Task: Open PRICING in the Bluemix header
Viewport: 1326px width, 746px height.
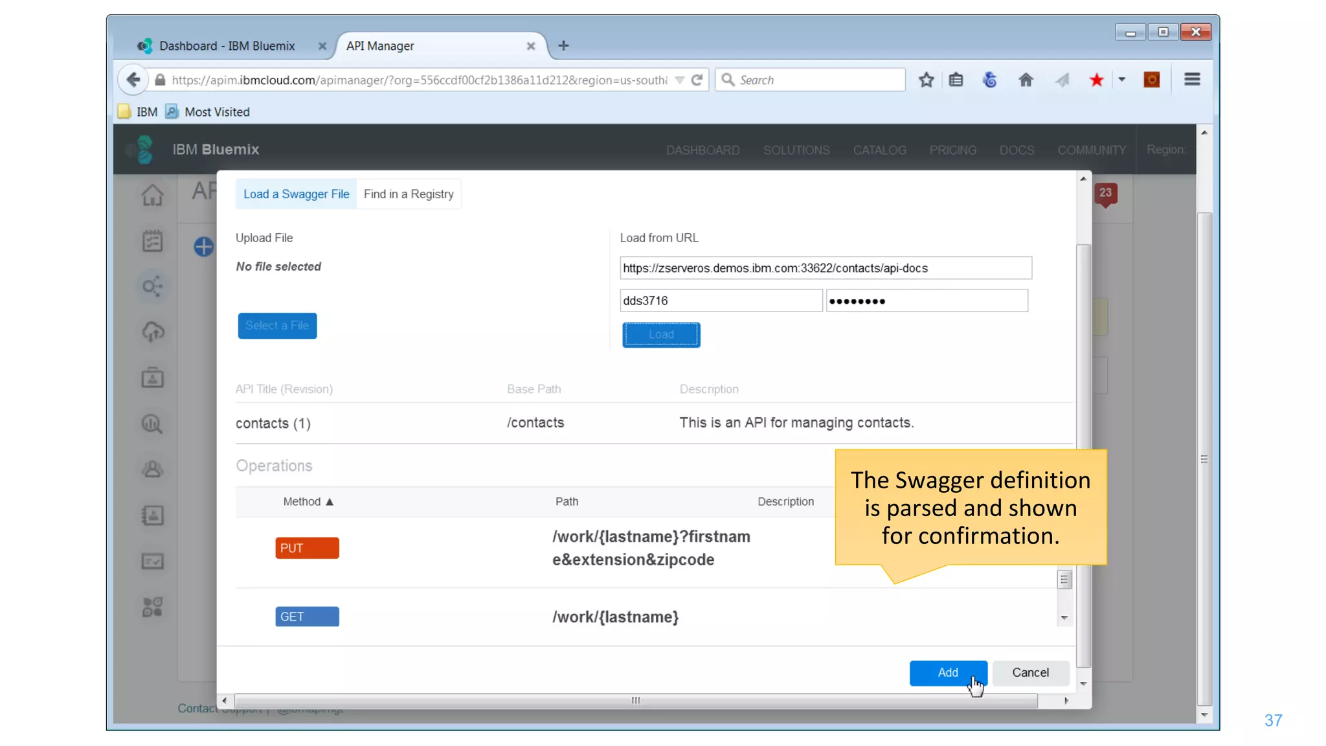Action: (x=952, y=150)
